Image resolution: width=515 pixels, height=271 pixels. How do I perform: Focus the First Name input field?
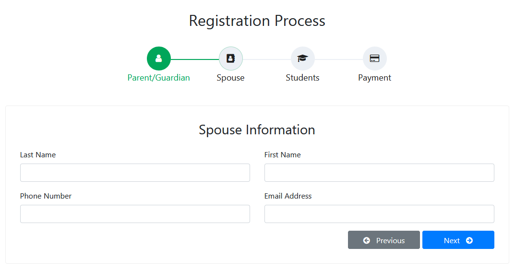379,173
